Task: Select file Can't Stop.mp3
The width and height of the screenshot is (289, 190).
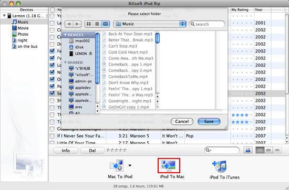Action: pyautogui.click(x=122, y=46)
